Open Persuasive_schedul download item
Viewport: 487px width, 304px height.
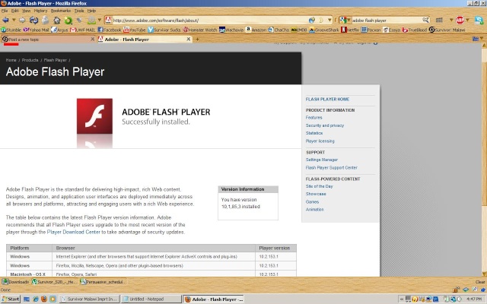103,282
